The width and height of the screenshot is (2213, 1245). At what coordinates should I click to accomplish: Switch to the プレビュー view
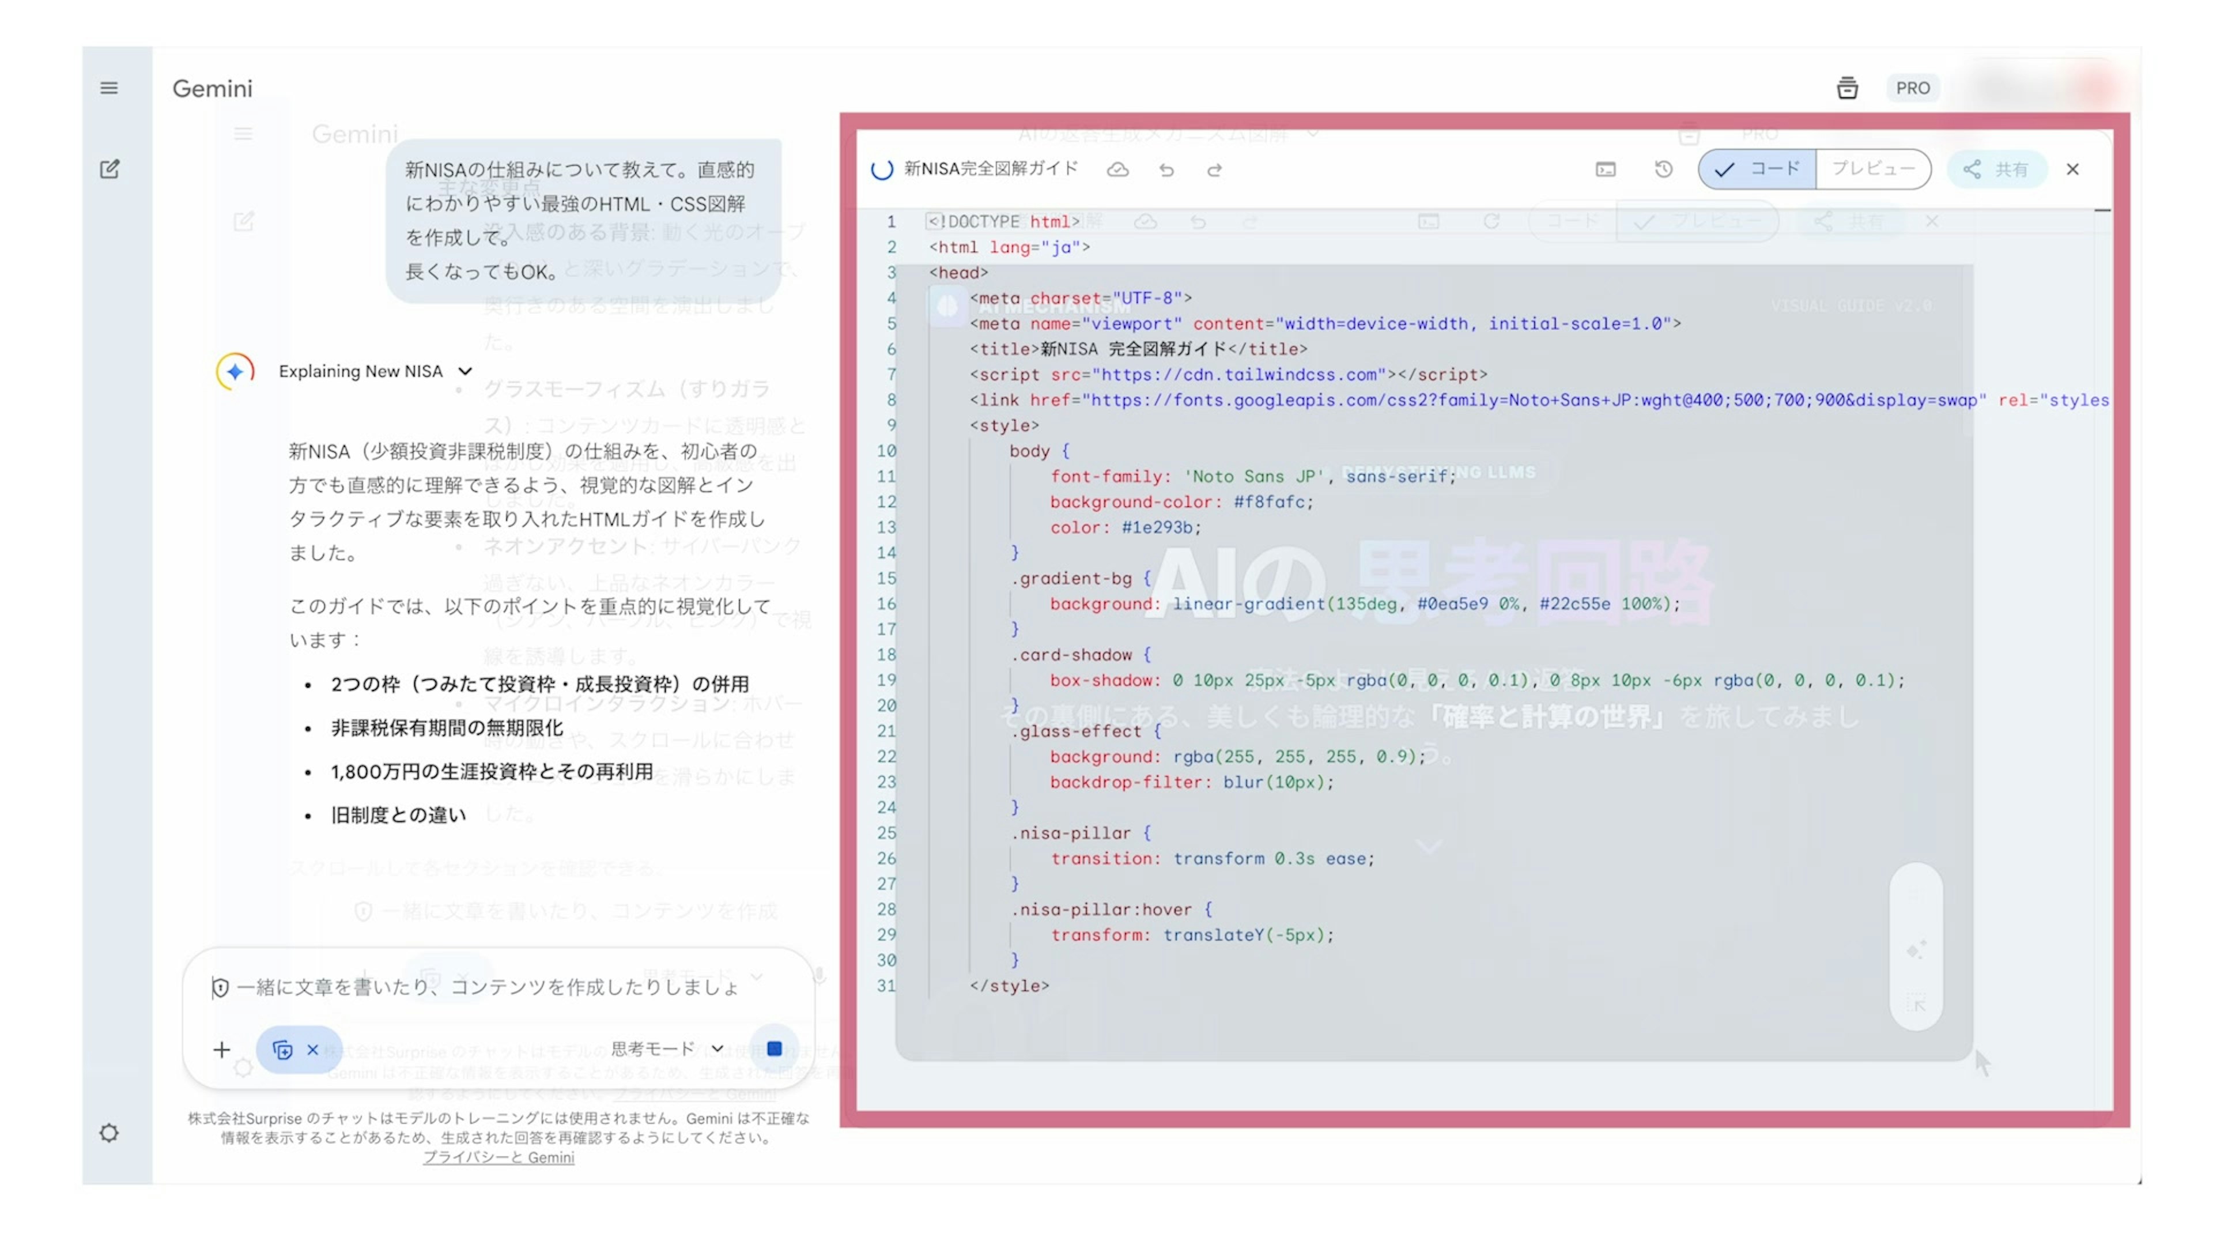[1873, 169]
